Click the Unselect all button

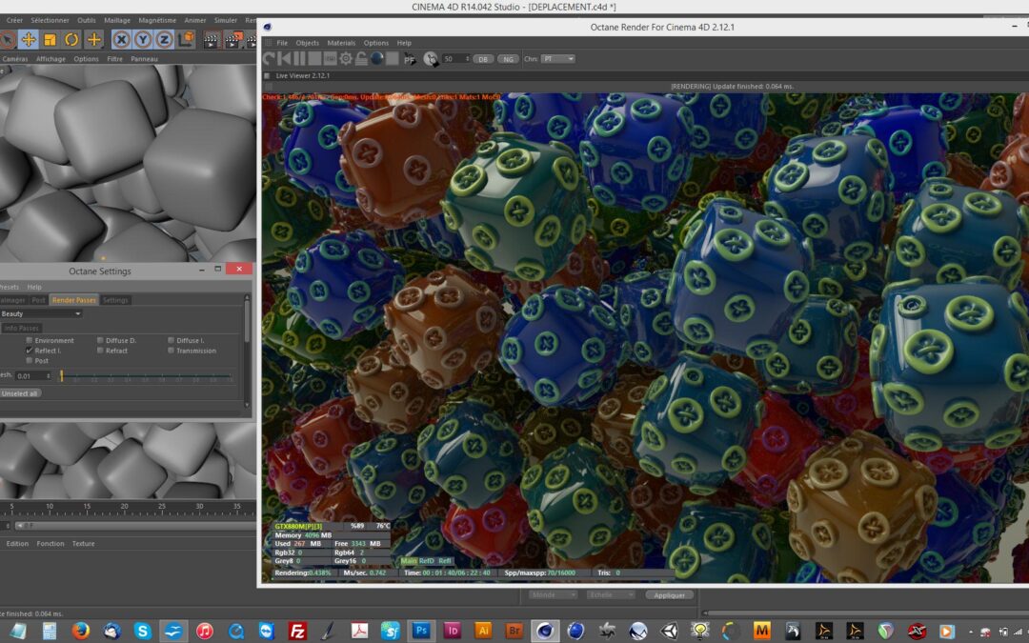tap(20, 392)
